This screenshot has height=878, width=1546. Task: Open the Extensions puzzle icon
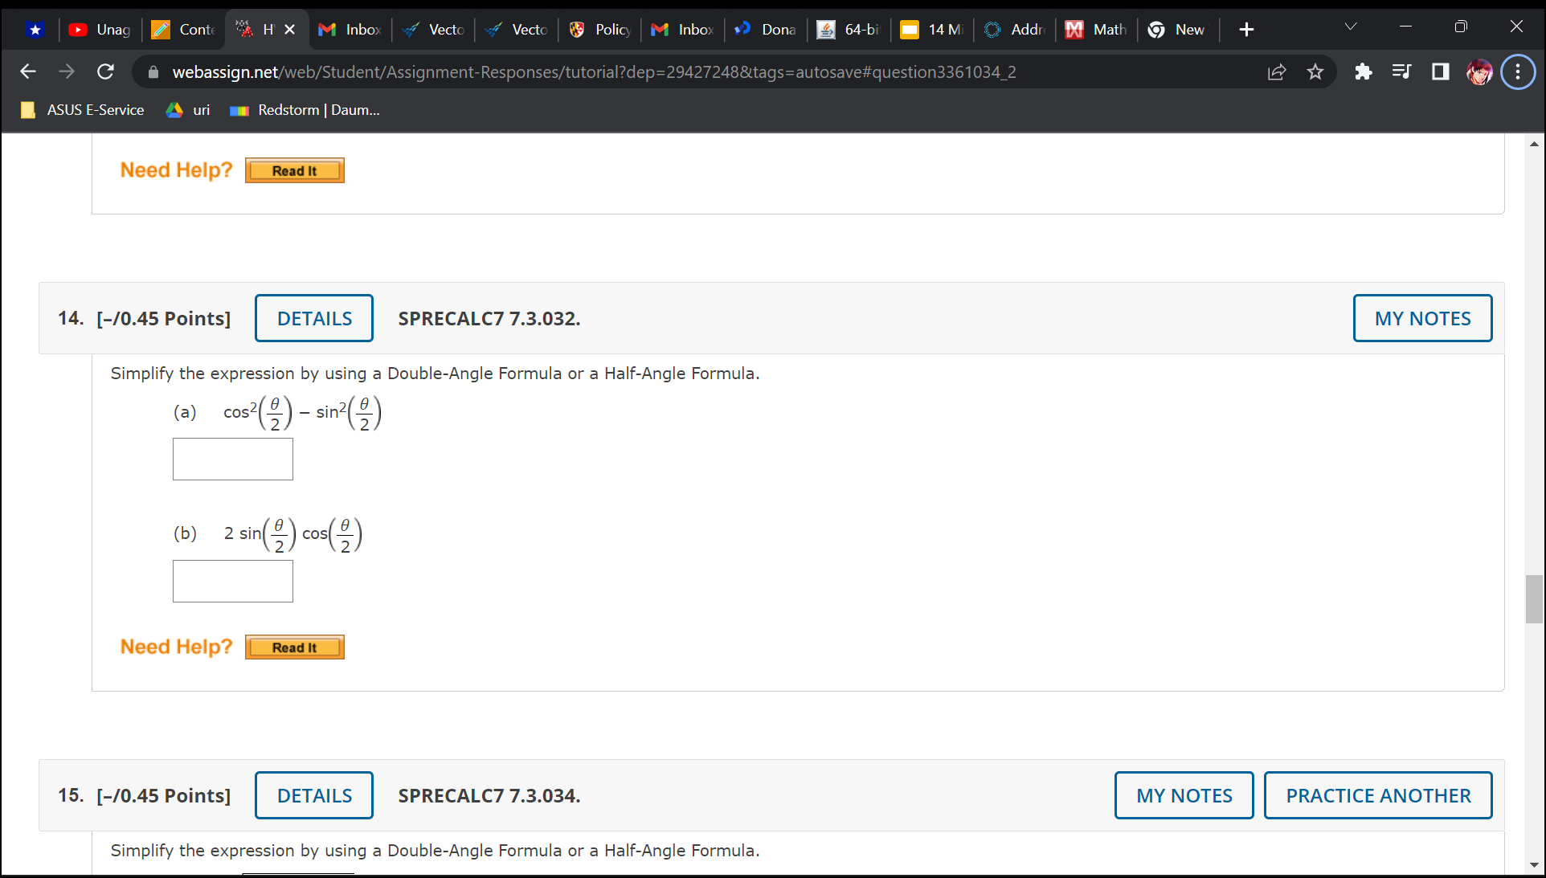click(1363, 72)
